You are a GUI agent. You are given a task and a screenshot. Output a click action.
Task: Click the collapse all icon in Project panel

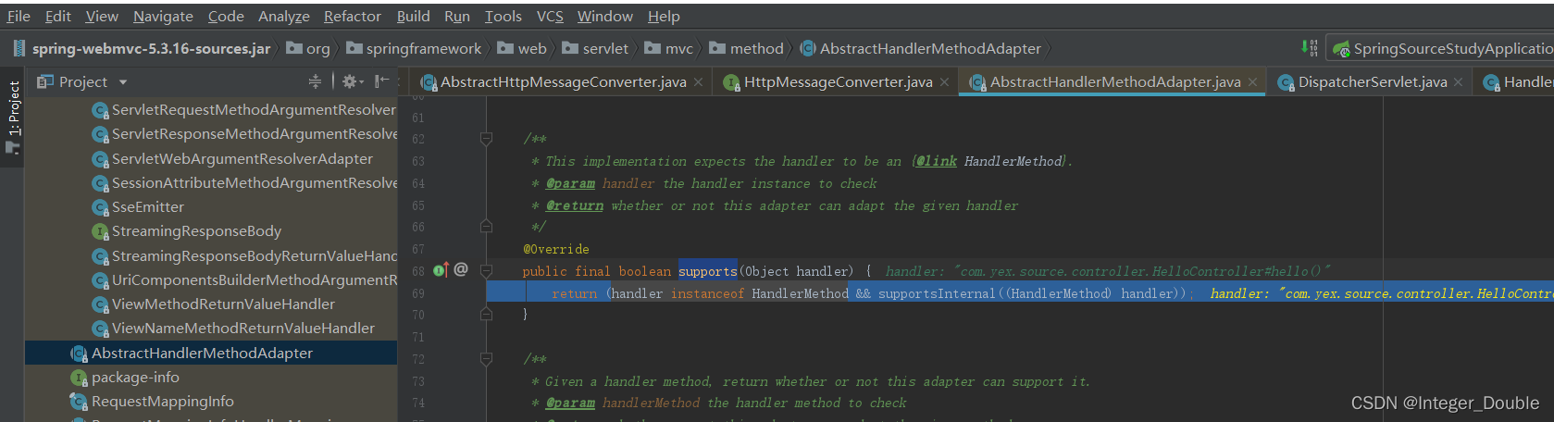pyautogui.click(x=315, y=81)
